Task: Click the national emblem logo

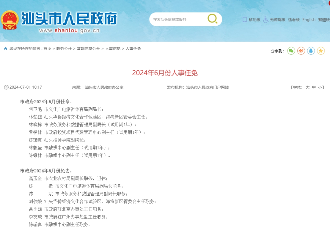Action: (x=10, y=20)
